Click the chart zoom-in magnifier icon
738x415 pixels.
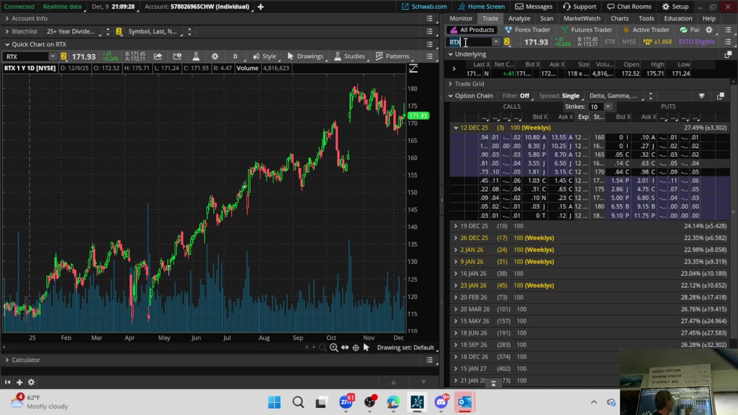(334, 348)
